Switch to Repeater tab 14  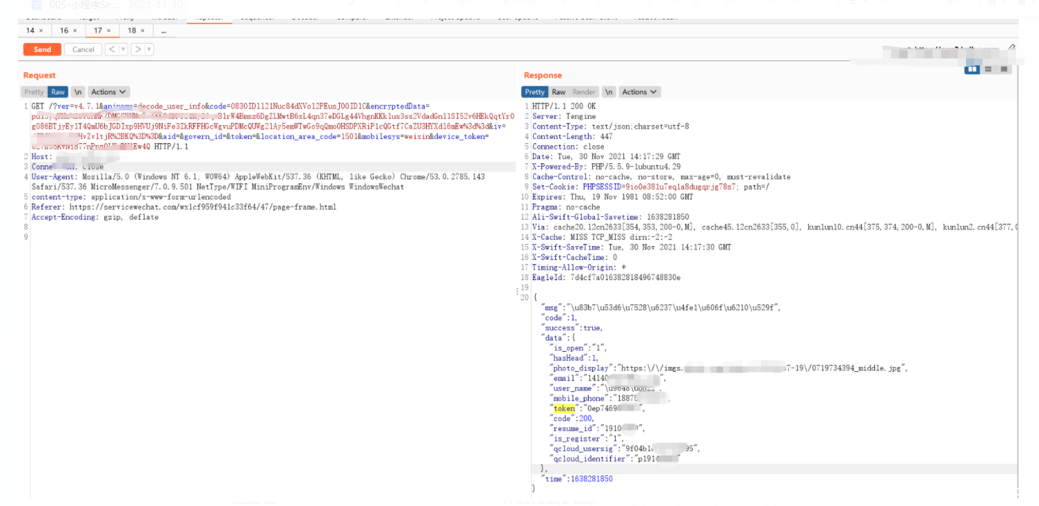coord(31,31)
